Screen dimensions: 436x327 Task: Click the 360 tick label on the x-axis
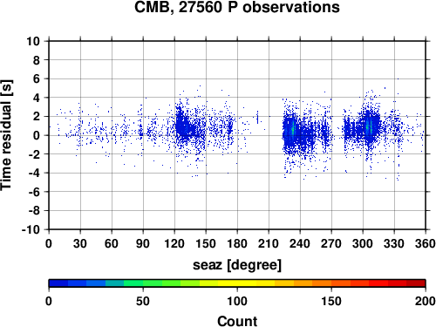click(425, 243)
